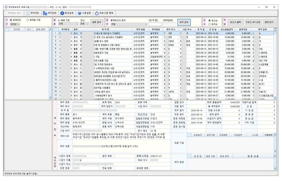Click the 계약명 search input field

pyautogui.click(x=155, y=24)
